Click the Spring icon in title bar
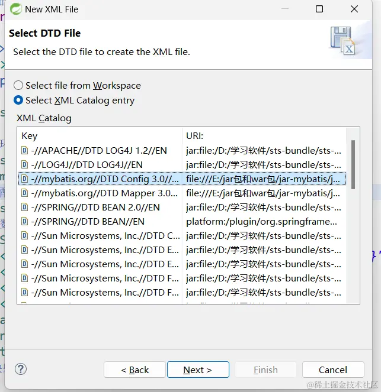The height and width of the screenshot is (392, 381). 15,9
